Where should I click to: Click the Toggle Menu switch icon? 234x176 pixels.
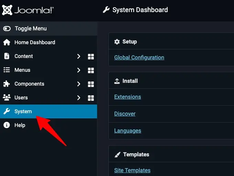coord(7,29)
